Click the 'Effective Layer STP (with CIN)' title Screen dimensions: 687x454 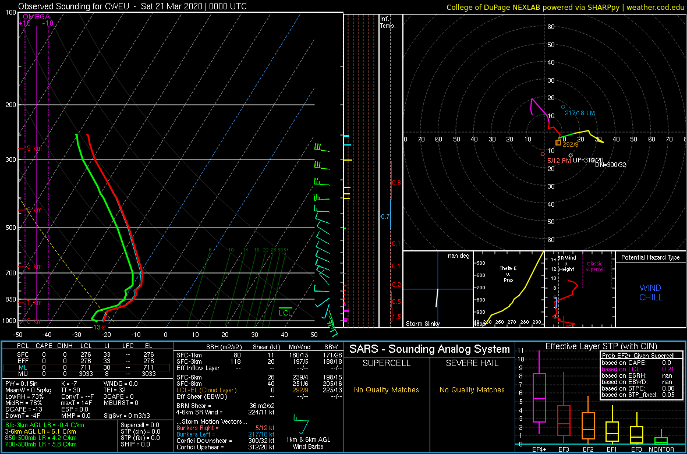601,347
